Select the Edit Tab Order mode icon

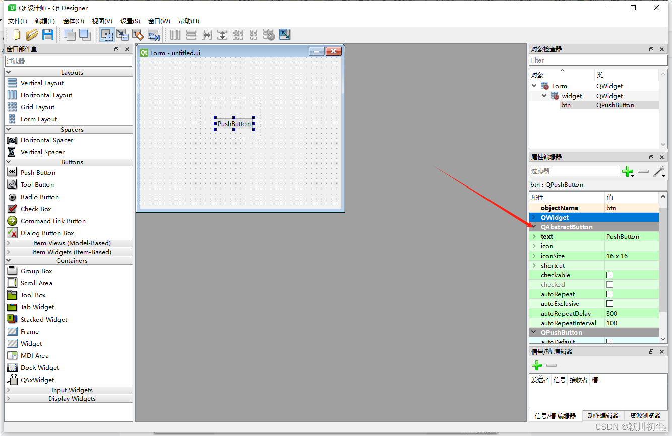(x=154, y=34)
